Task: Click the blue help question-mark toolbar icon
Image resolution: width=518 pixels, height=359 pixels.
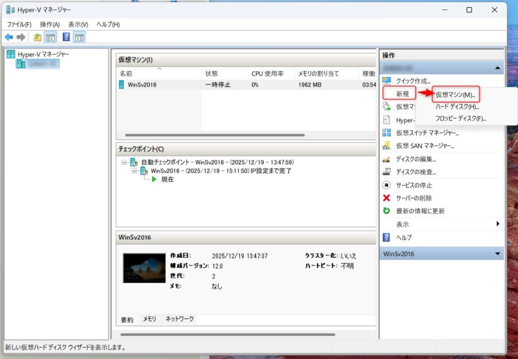Action: pyautogui.click(x=66, y=37)
